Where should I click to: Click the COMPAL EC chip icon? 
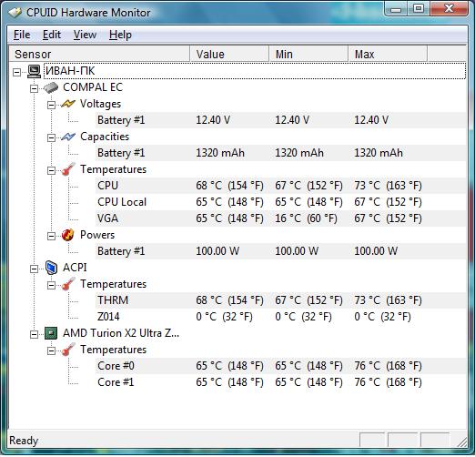pyautogui.click(x=51, y=87)
